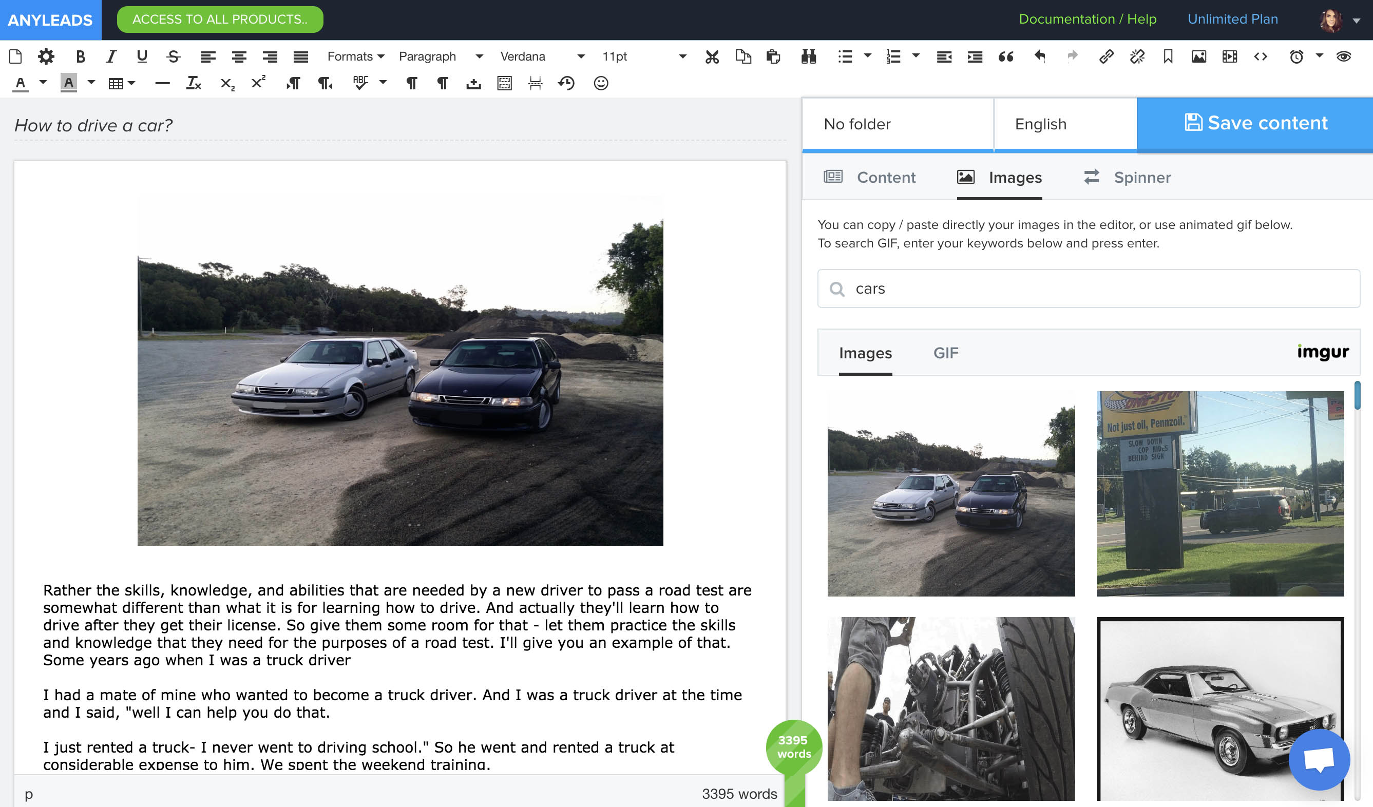The width and height of the screenshot is (1373, 807).
Task: Open the blue chat bubble widget
Action: (1319, 759)
